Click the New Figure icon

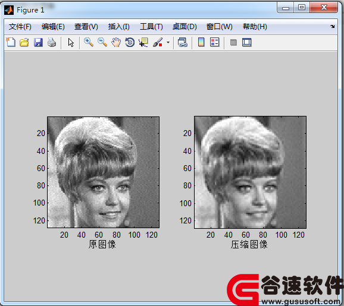tap(11, 42)
